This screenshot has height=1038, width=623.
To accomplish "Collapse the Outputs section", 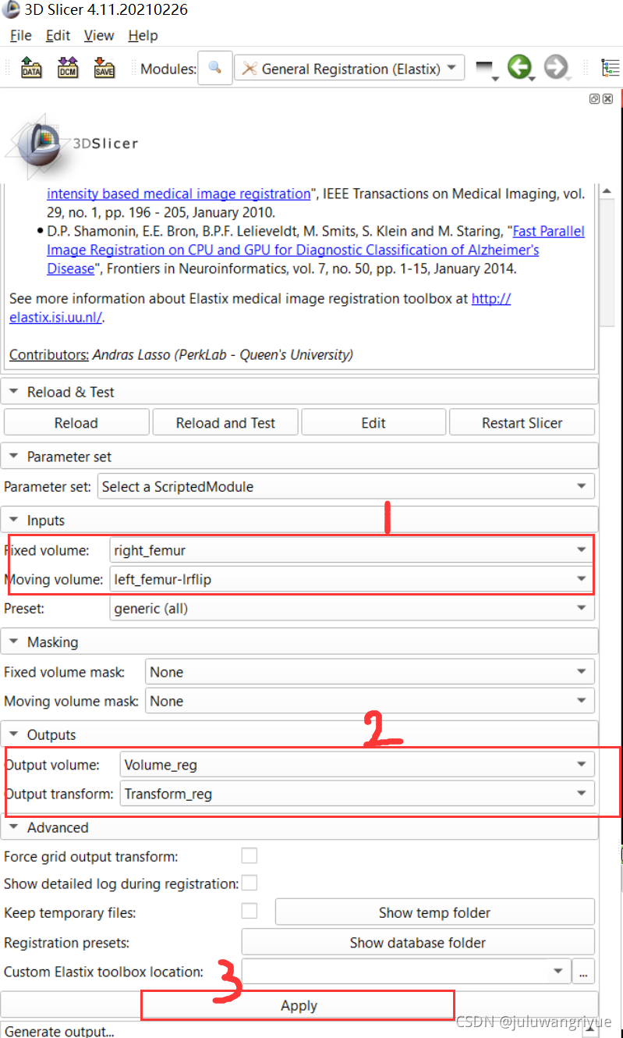I will (299, 735).
